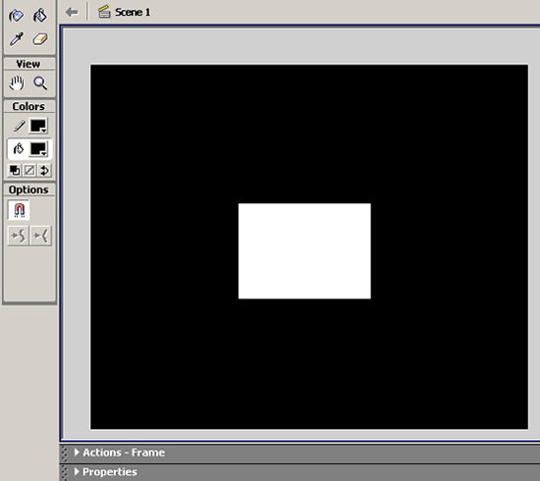Screen dimensions: 540x481
Task: Click the back arrow button
Action: pos(72,12)
